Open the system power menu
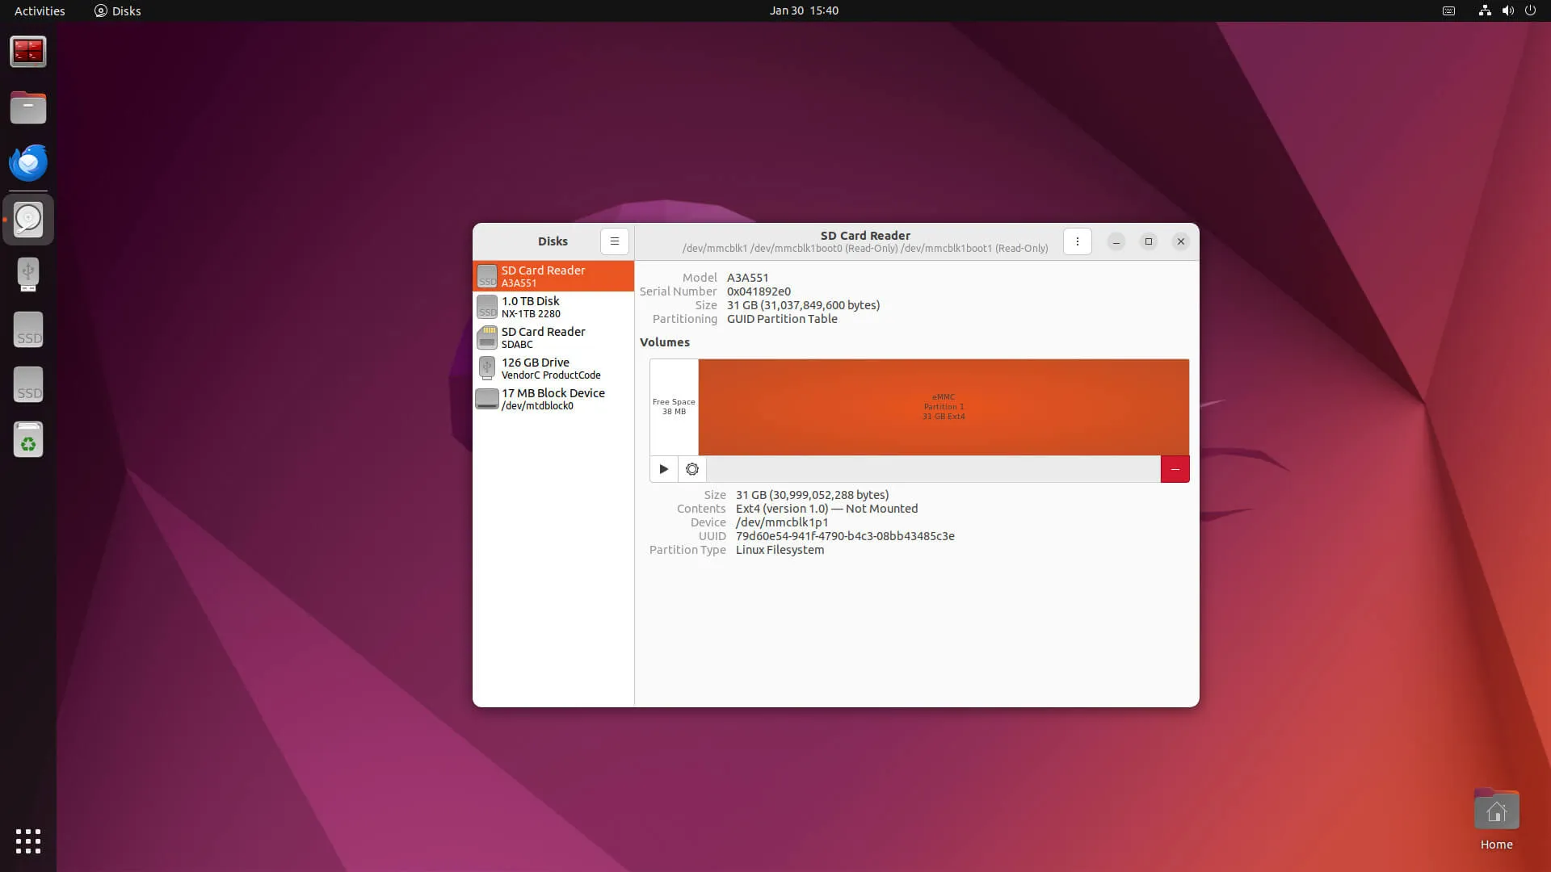Image resolution: width=1551 pixels, height=872 pixels. pyautogui.click(x=1530, y=10)
